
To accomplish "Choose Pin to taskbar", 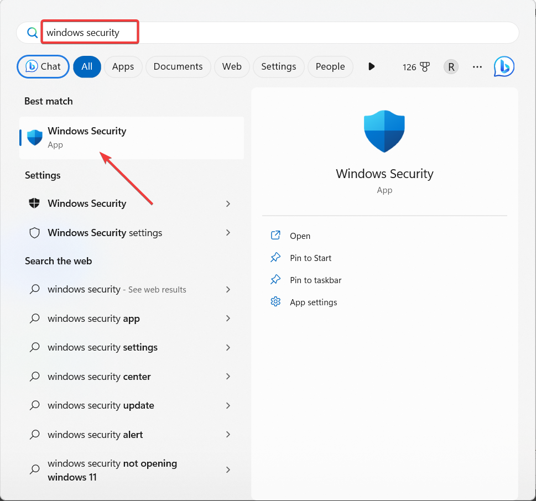I will (315, 280).
